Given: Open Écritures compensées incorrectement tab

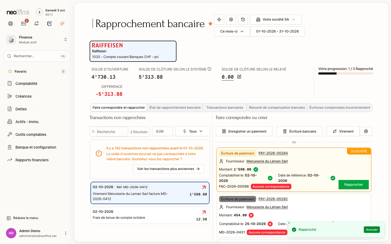Looking at the screenshot, I should [x=340, y=108].
